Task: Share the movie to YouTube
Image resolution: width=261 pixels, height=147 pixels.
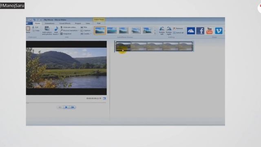Action: tap(209, 31)
